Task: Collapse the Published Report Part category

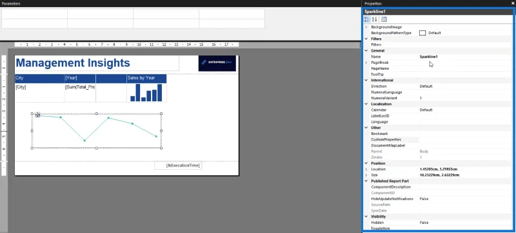Action: click(x=366, y=181)
